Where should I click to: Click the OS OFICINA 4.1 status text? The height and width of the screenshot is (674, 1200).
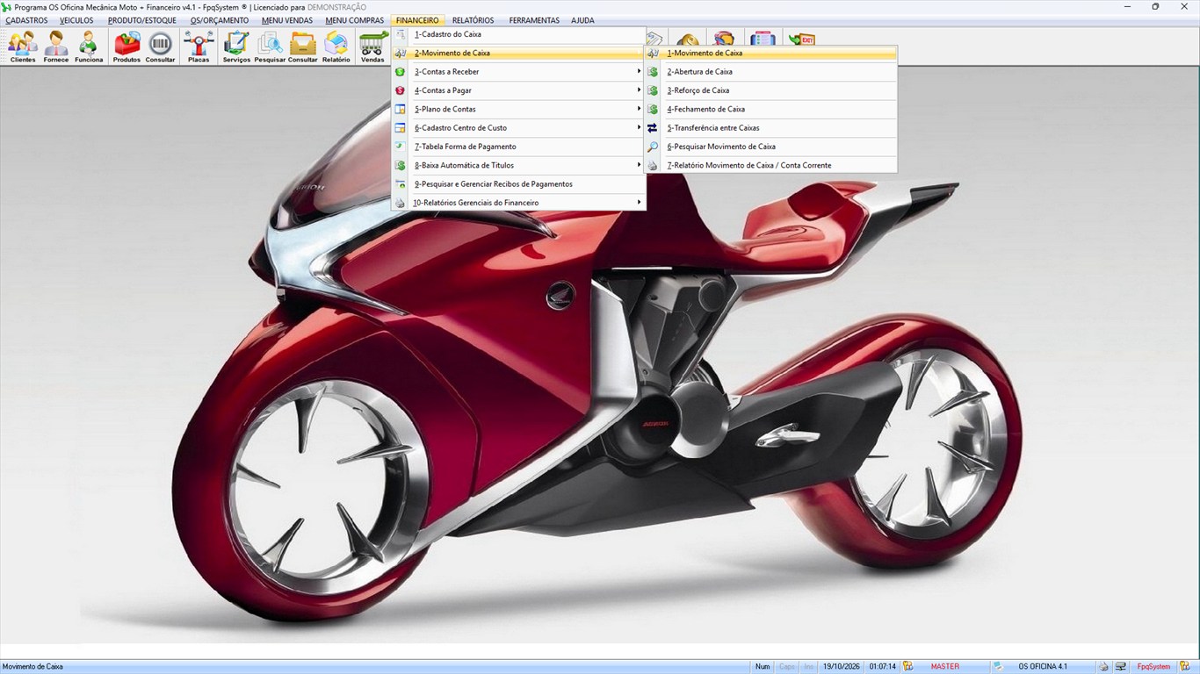coord(1043,667)
